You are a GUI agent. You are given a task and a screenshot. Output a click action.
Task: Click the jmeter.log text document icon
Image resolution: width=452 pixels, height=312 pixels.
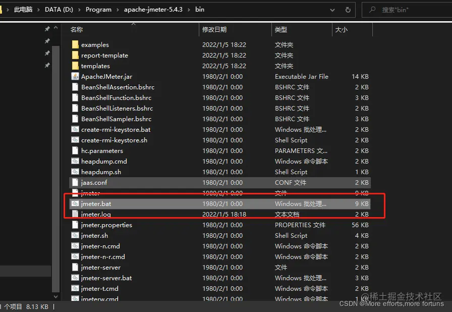tap(75, 214)
